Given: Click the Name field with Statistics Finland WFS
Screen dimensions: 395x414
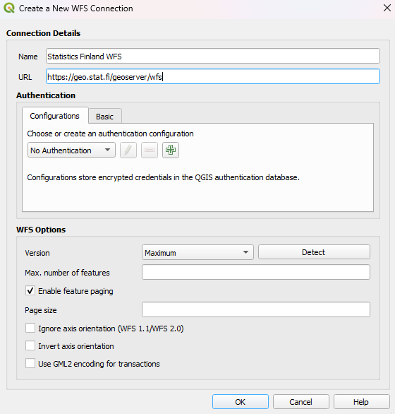Looking at the screenshot, I should click(x=213, y=56).
